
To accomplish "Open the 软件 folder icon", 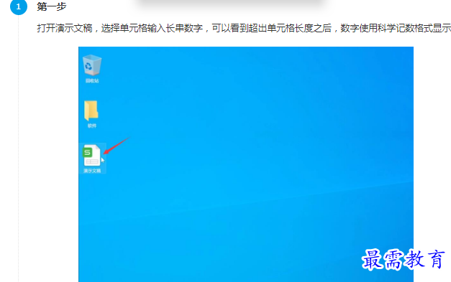I will (91, 111).
